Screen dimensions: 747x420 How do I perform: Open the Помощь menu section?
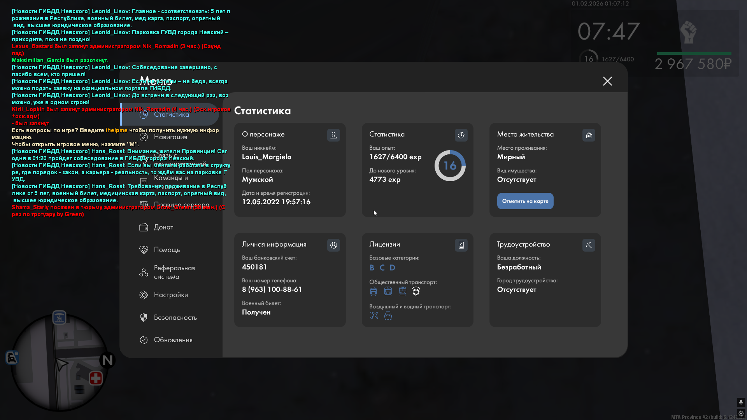click(167, 250)
